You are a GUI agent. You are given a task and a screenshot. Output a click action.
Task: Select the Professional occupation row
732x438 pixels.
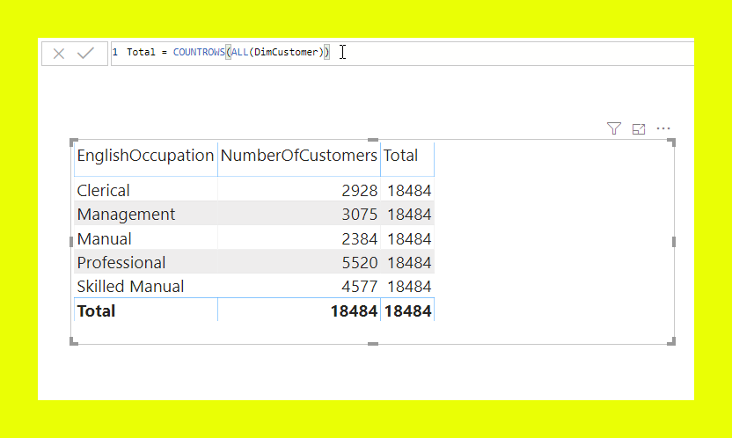(121, 262)
